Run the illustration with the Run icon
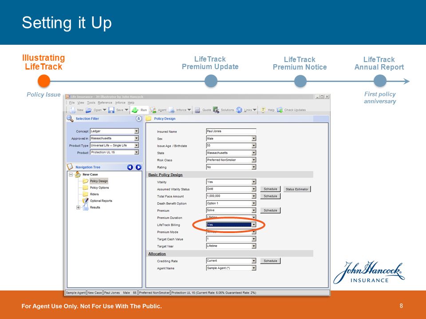The width and height of the screenshot is (426, 319). point(135,110)
